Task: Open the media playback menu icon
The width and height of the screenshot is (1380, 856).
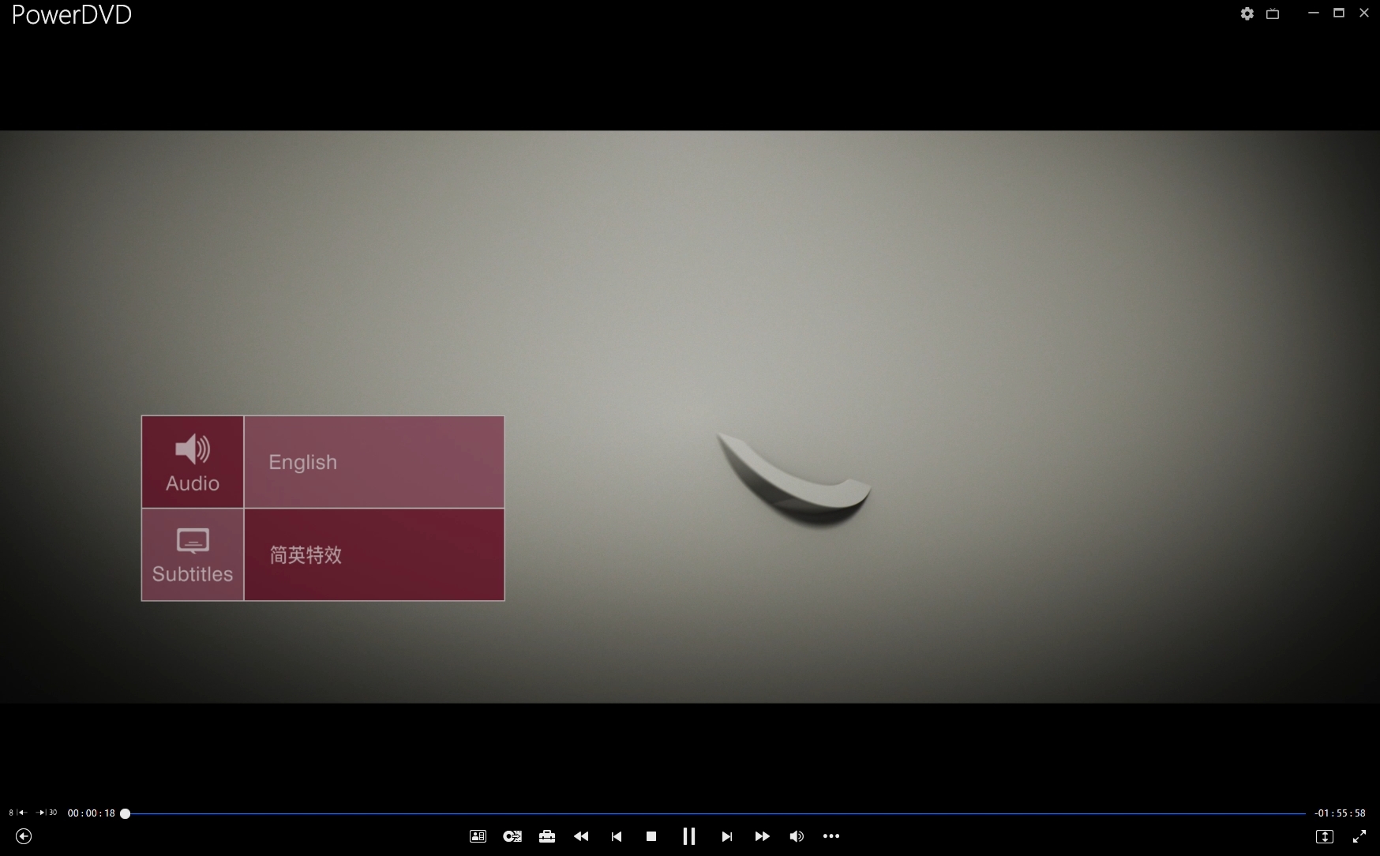Action: tap(512, 836)
